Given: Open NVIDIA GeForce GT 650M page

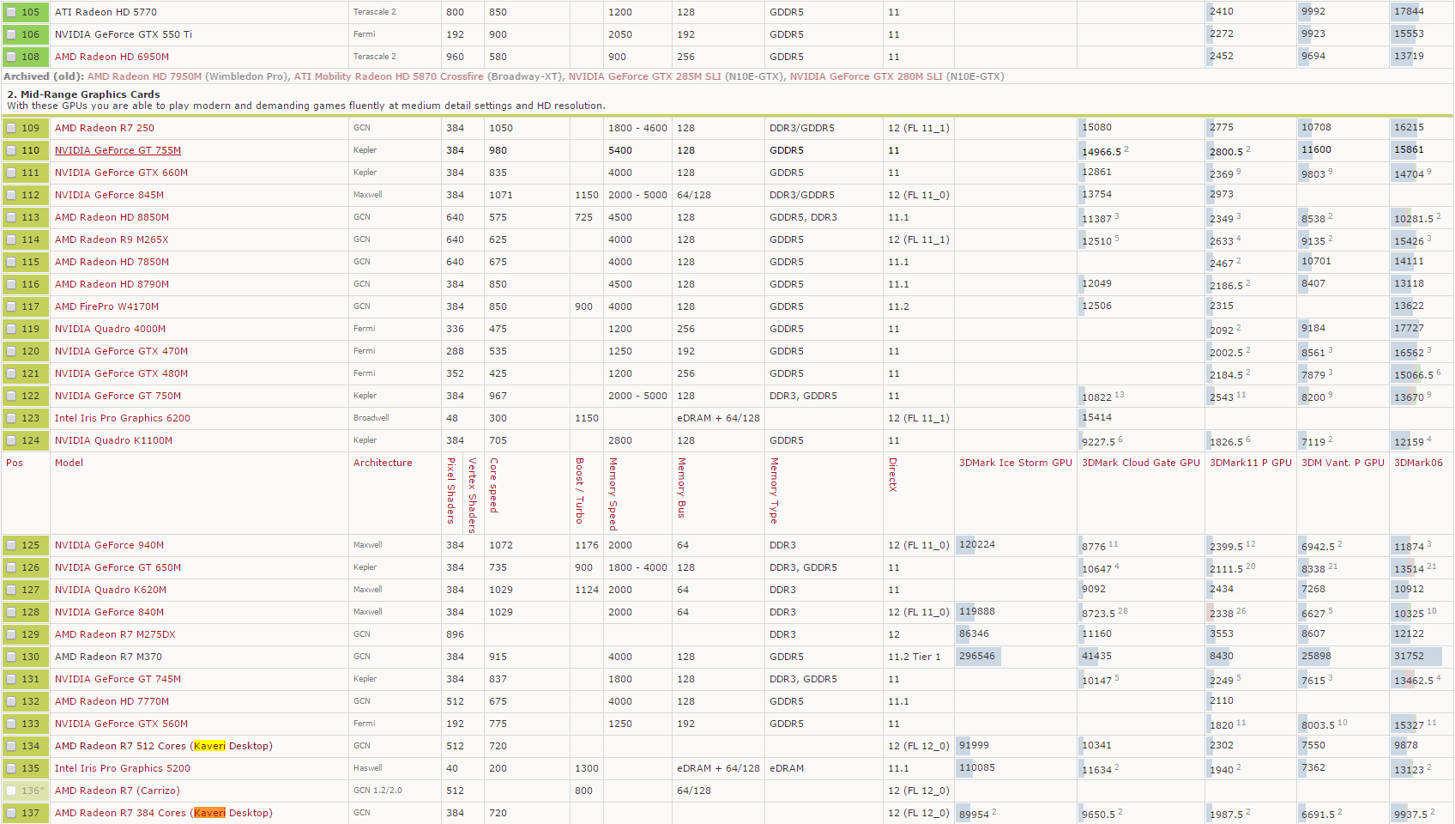Looking at the screenshot, I should click(118, 567).
